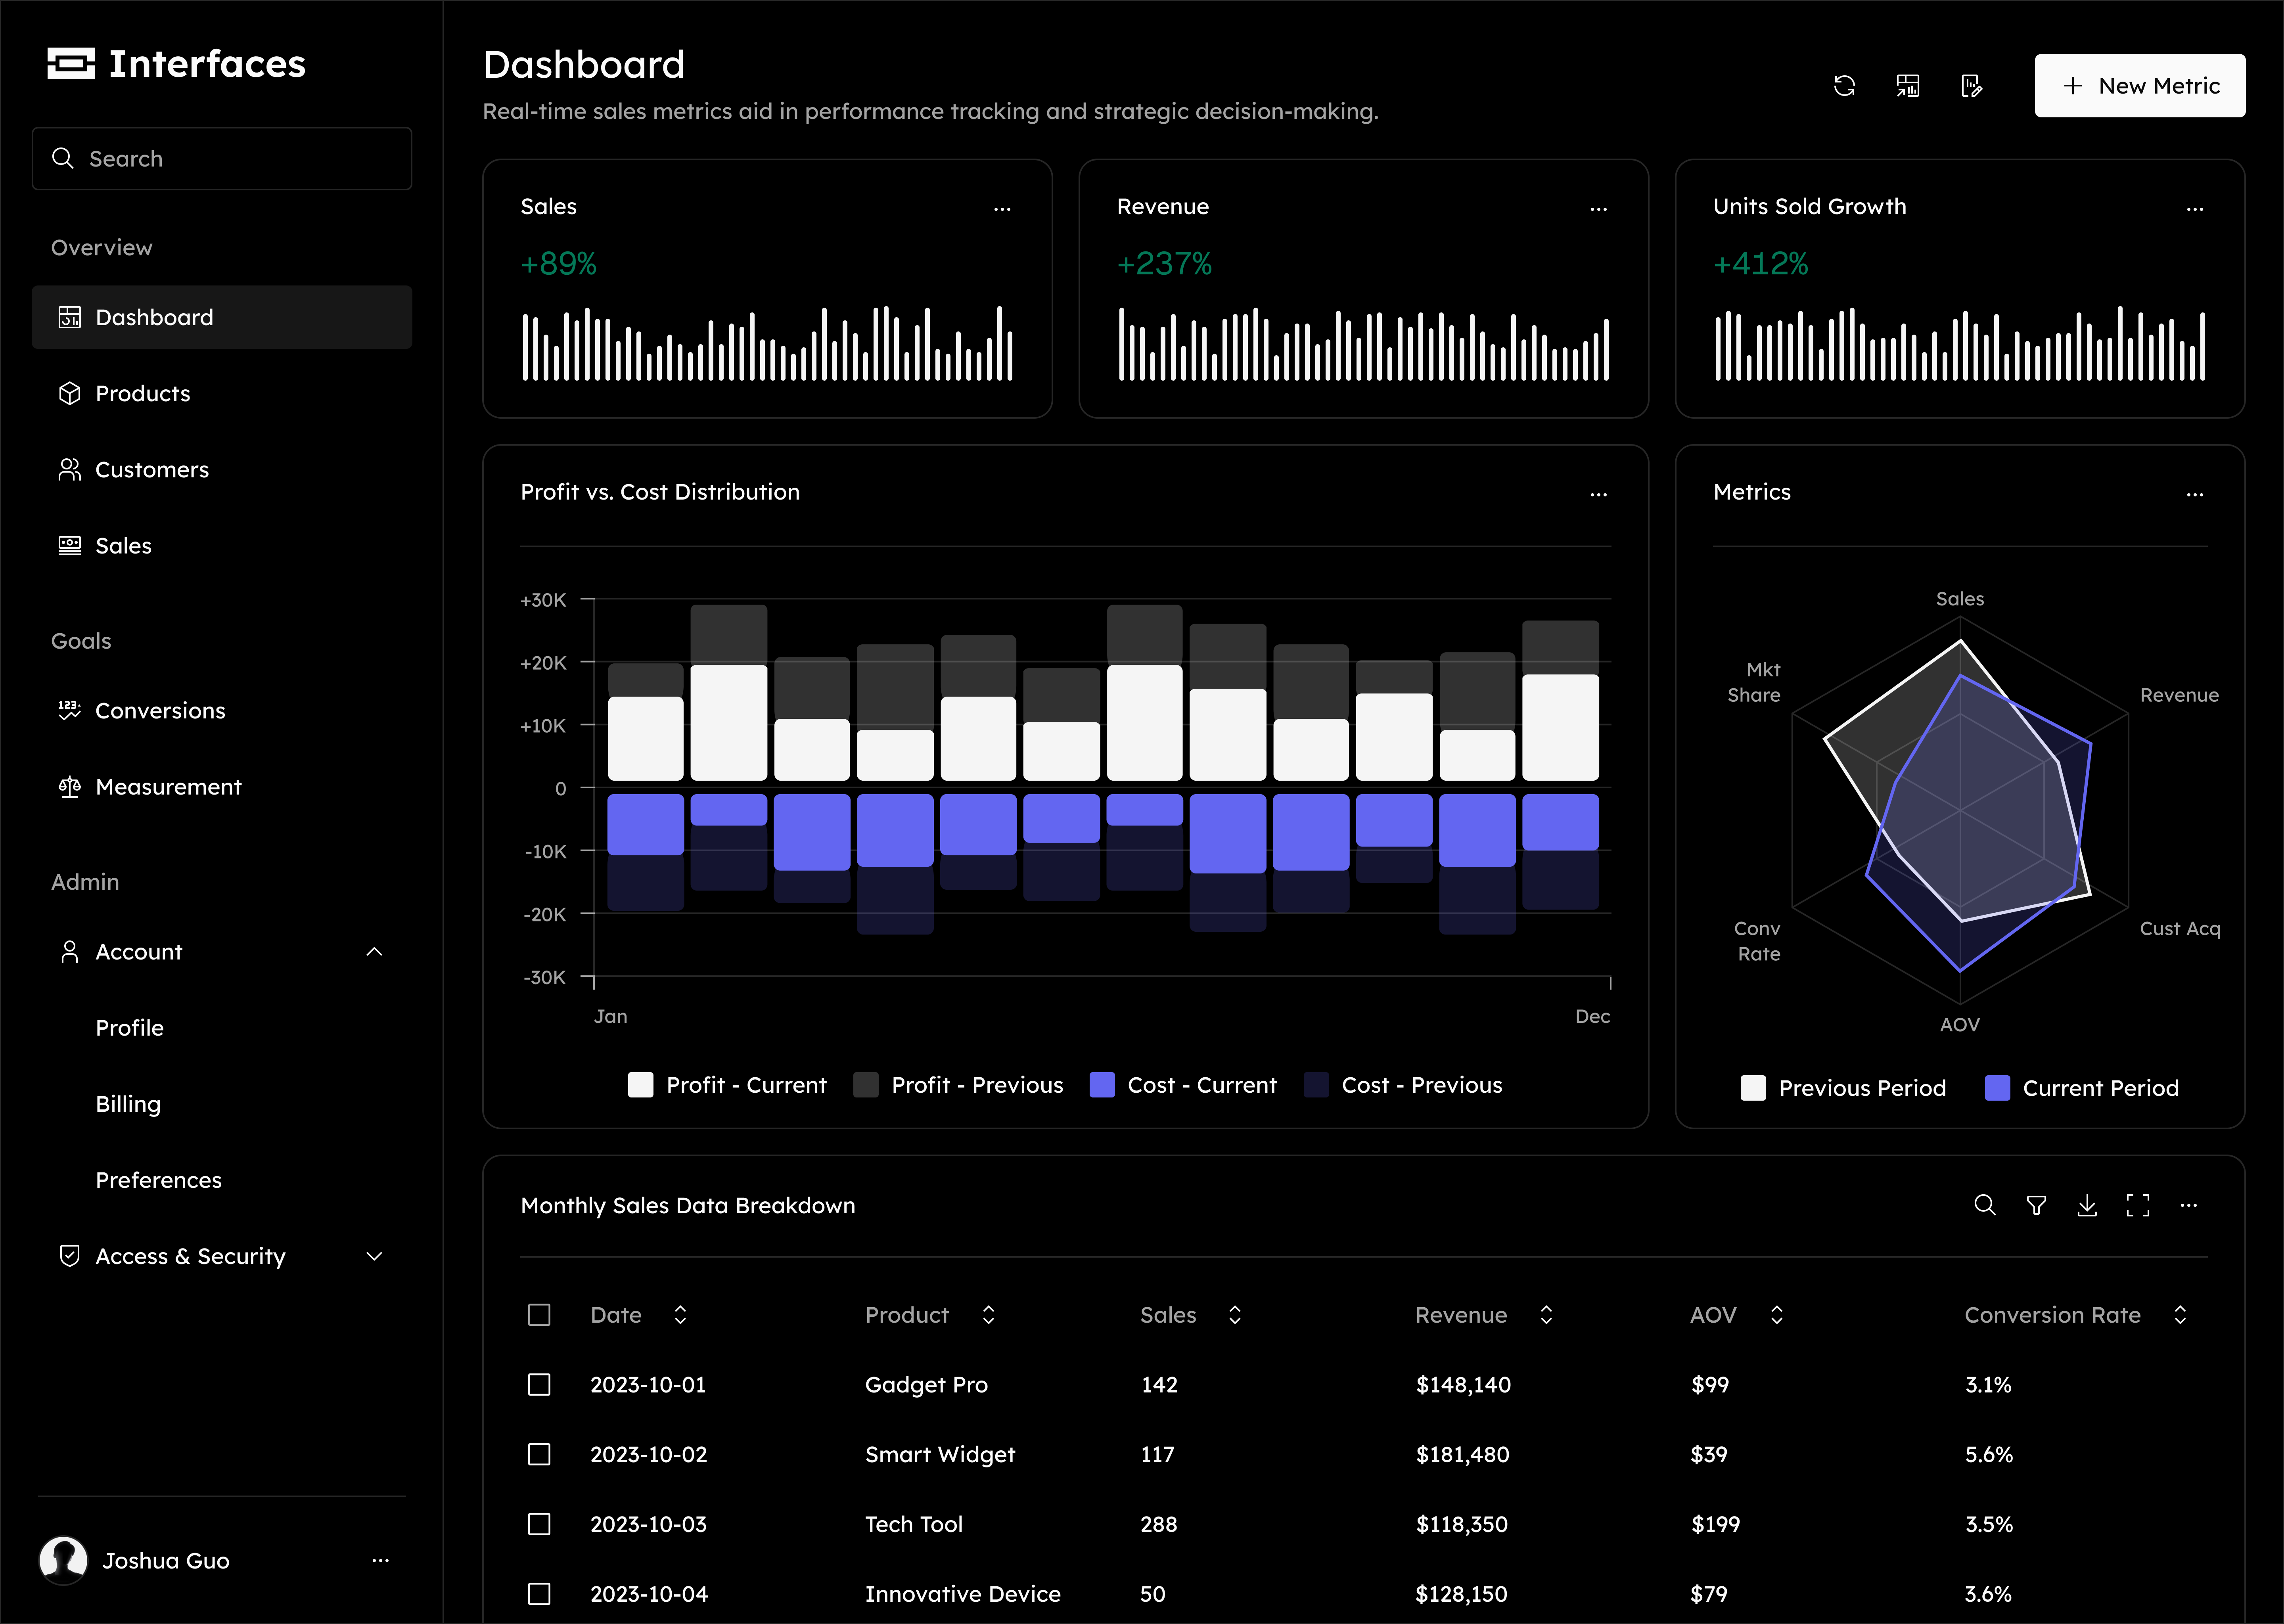The image size is (2284, 1624).
Task: Click the search icon in Monthly Sales table
Action: point(1985,1205)
